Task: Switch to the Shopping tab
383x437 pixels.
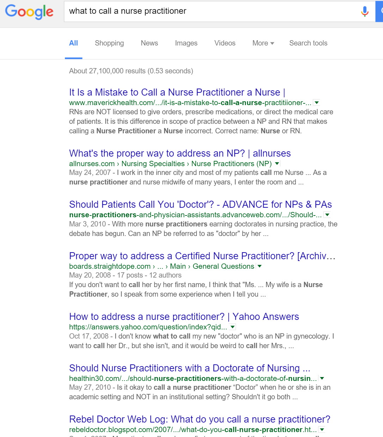Action: coord(109,43)
